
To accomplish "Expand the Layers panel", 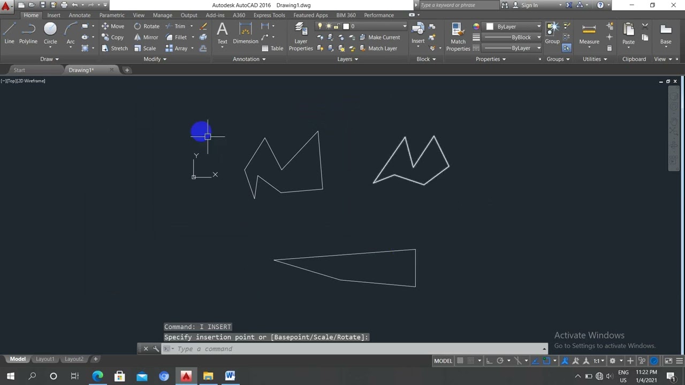I will point(348,59).
